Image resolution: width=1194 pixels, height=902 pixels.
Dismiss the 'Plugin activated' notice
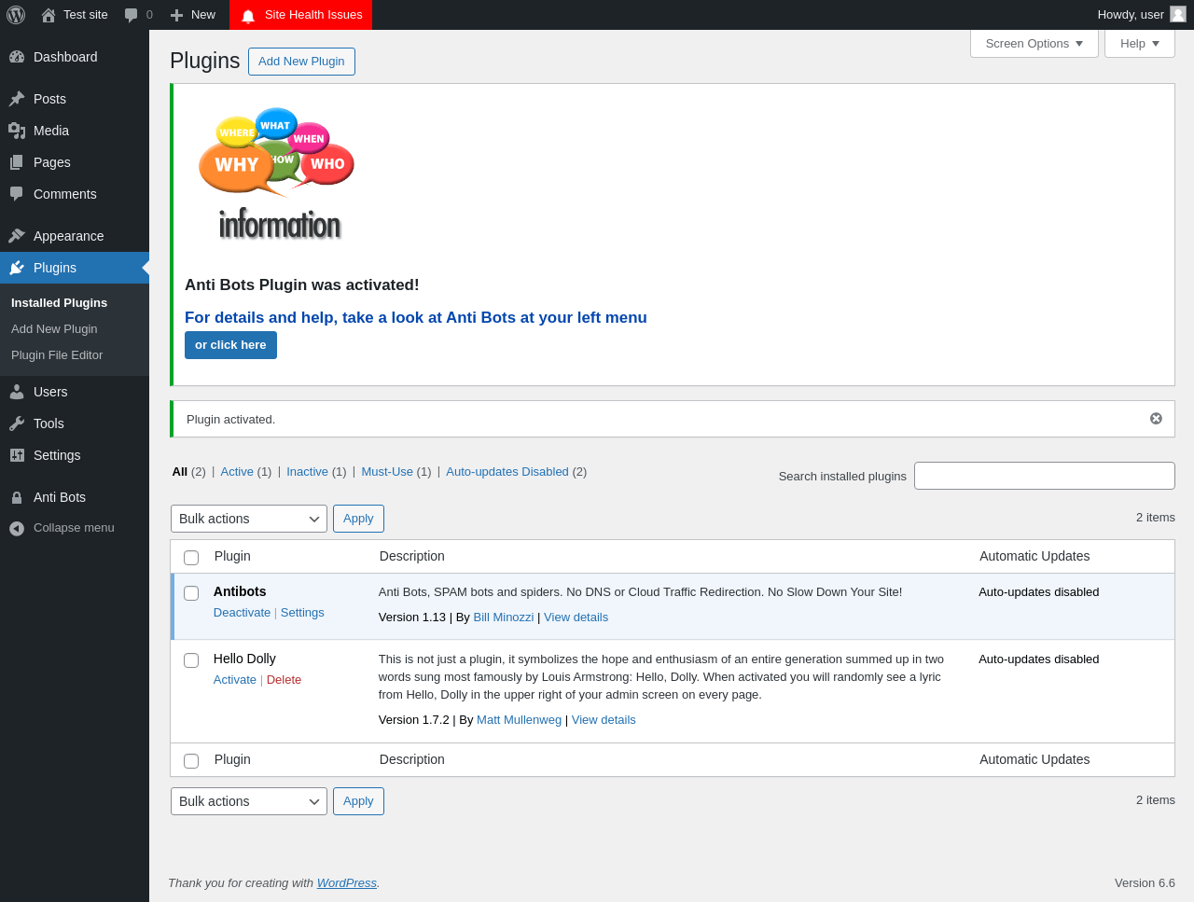tap(1156, 419)
